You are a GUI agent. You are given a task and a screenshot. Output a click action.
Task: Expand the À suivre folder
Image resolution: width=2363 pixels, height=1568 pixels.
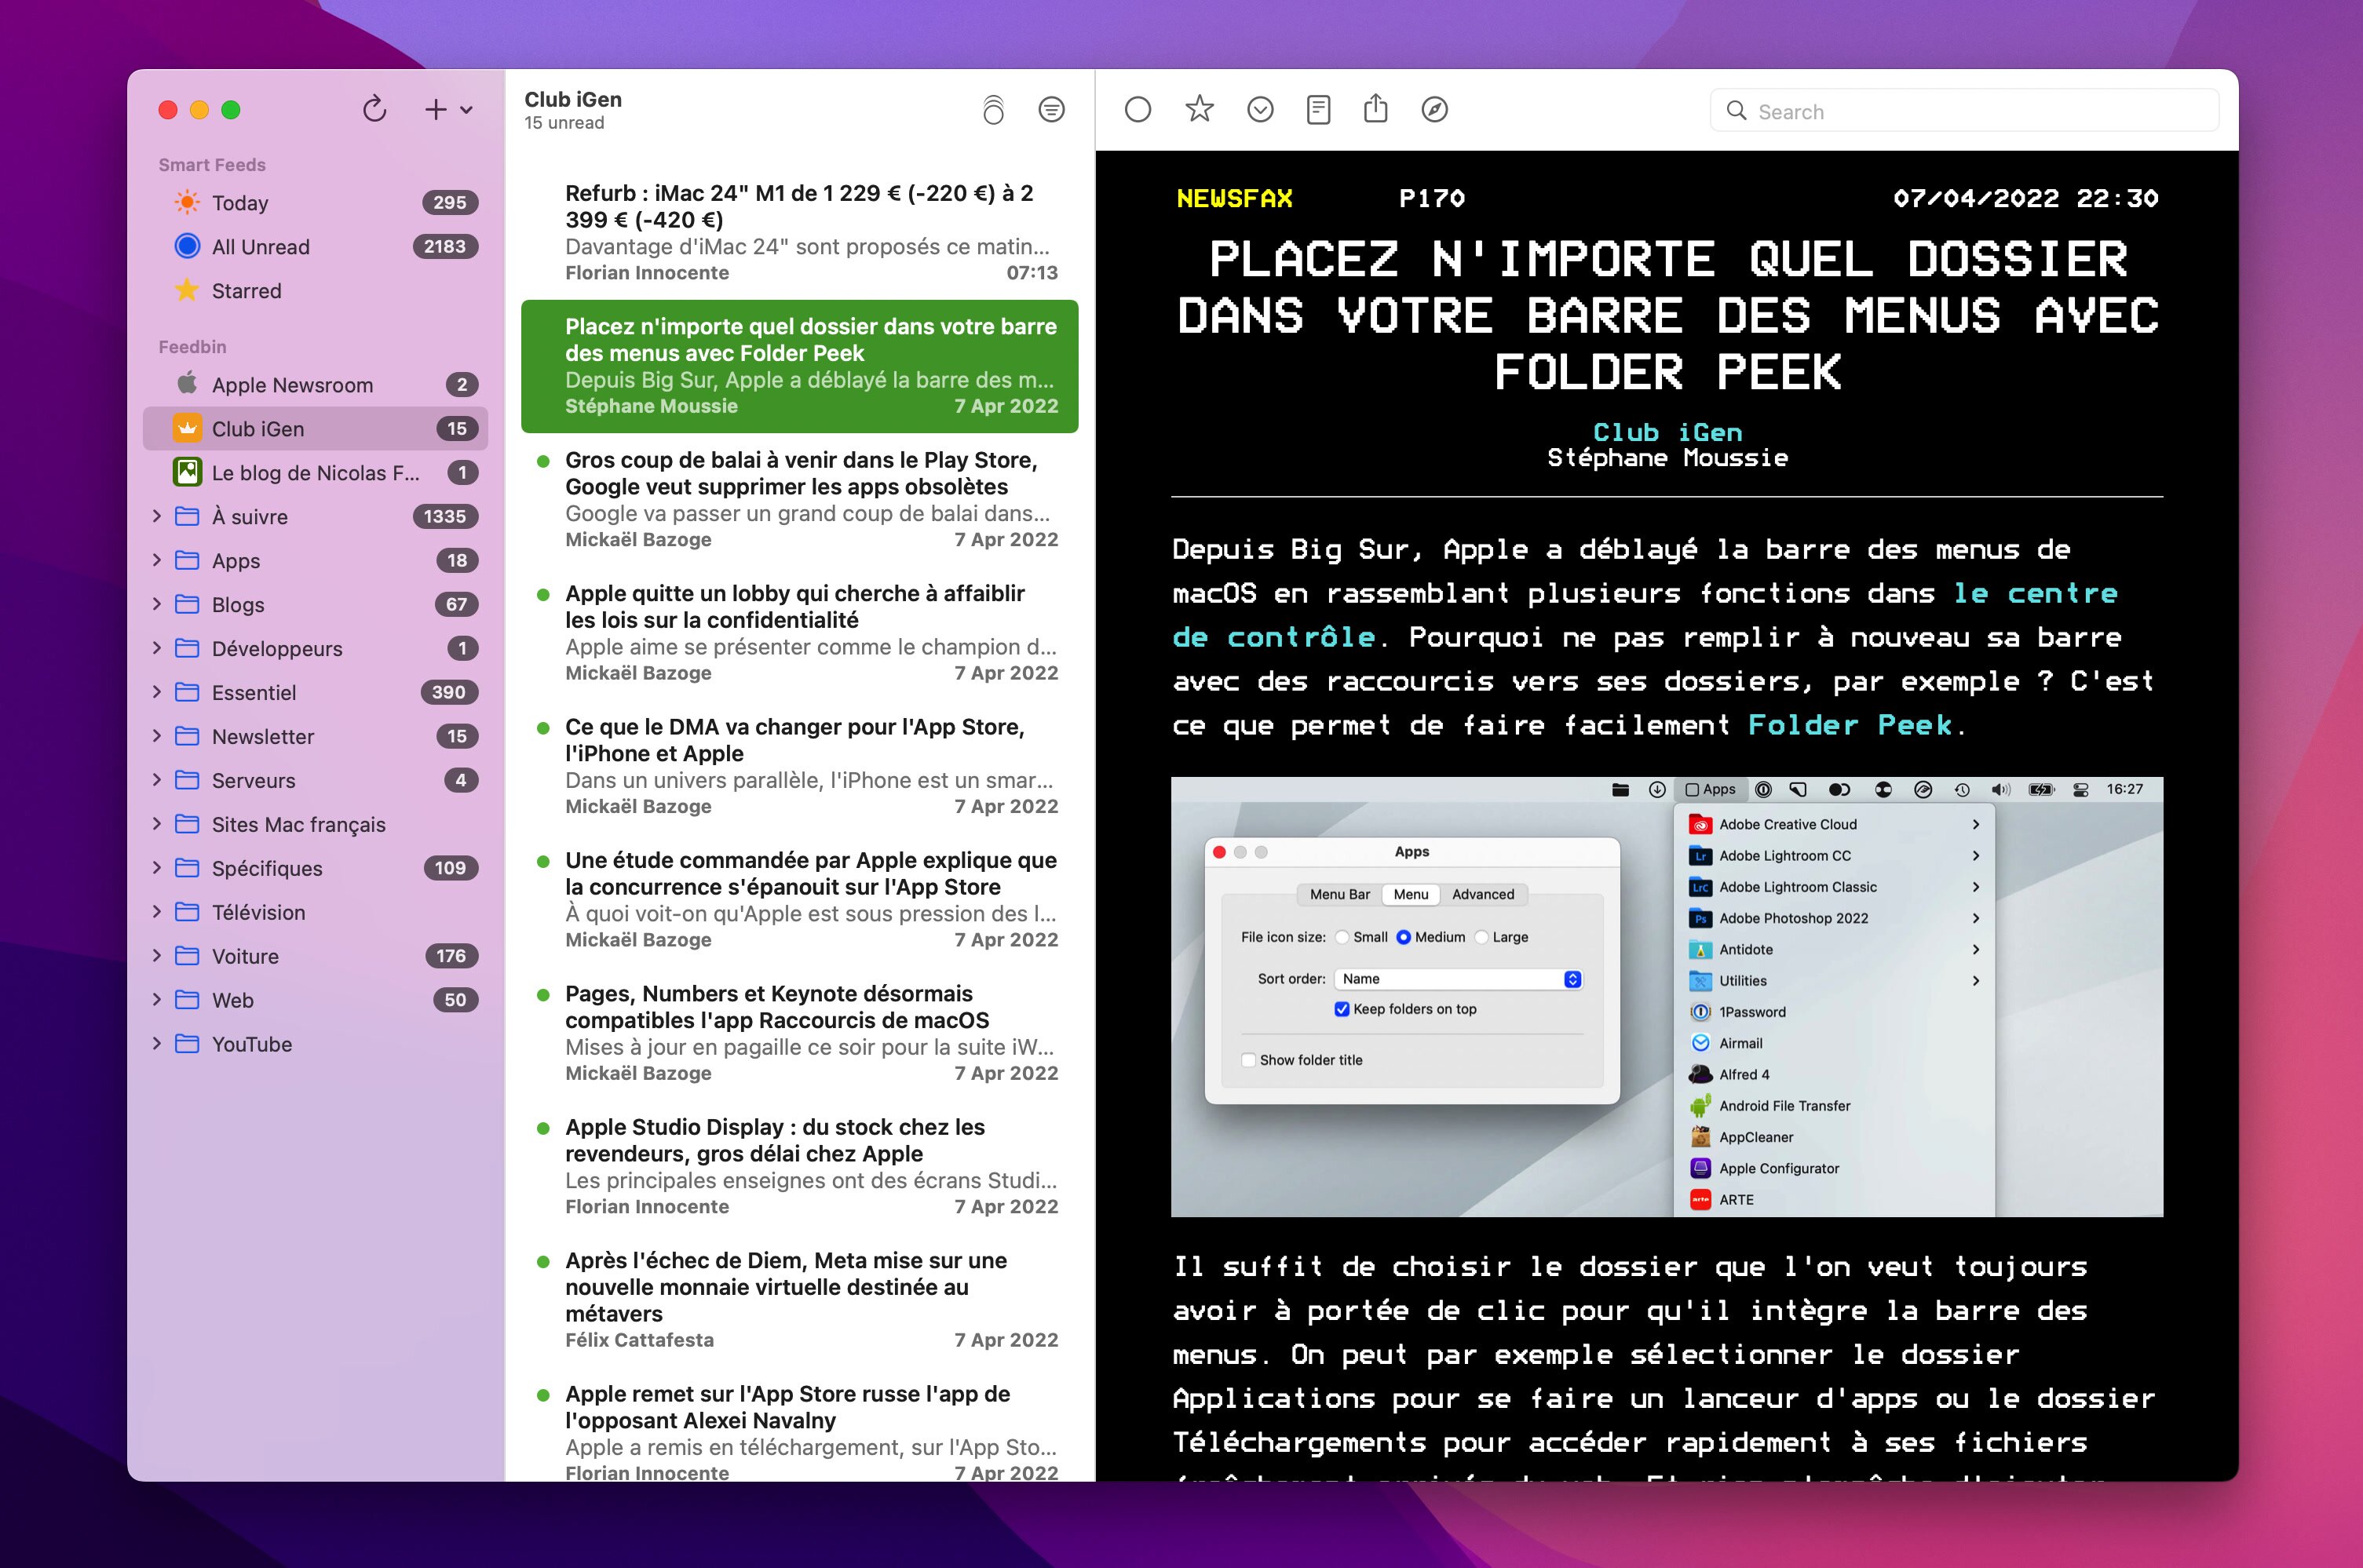point(157,516)
